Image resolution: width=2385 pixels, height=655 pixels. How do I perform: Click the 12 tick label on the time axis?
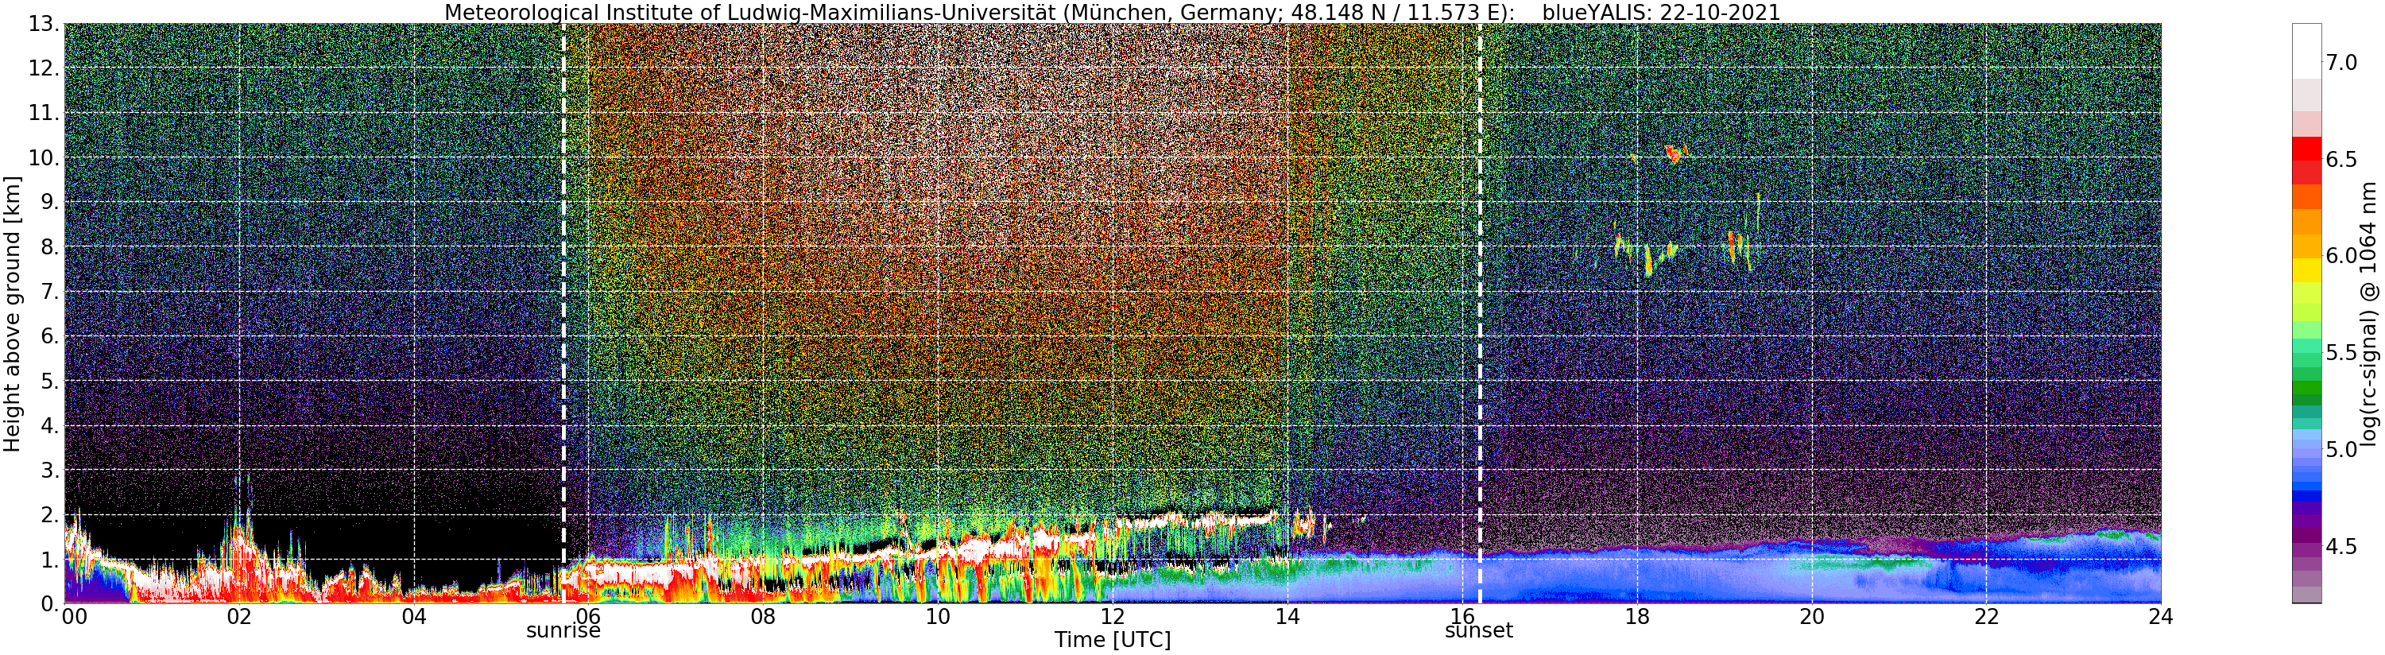(1112, 617)
